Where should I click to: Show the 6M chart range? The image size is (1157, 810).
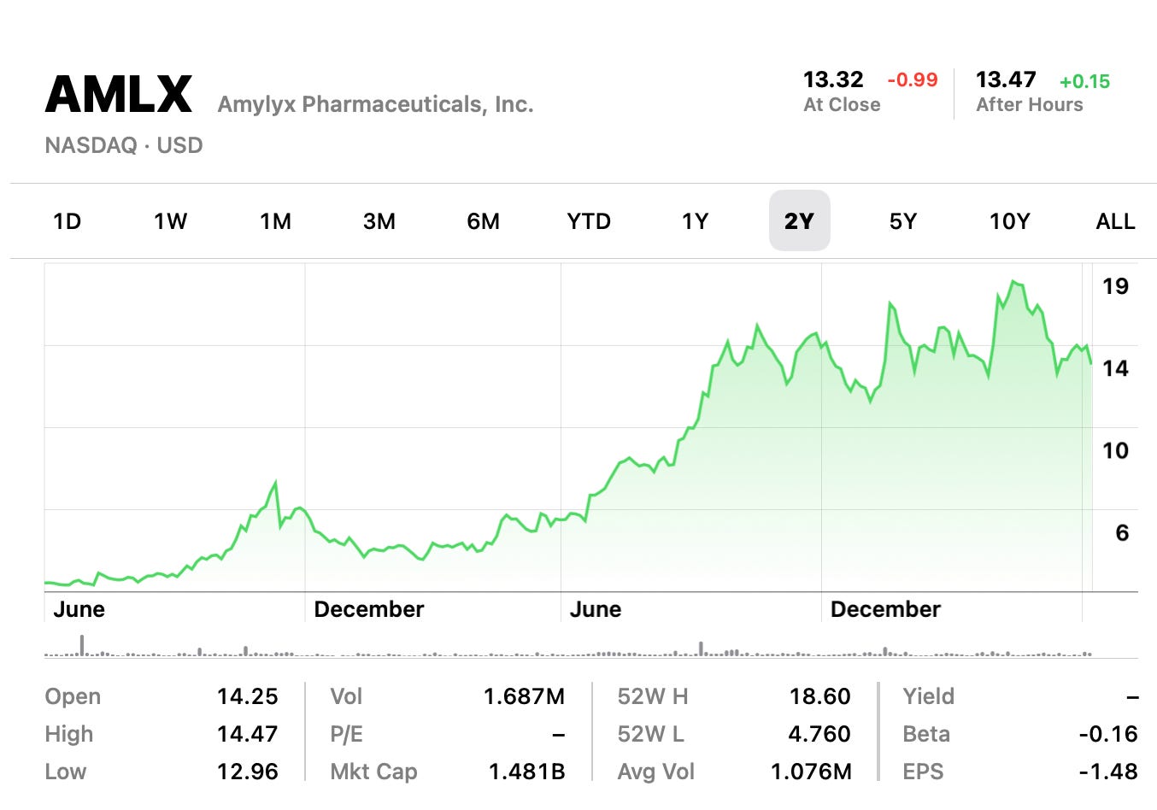pos(483,221)
